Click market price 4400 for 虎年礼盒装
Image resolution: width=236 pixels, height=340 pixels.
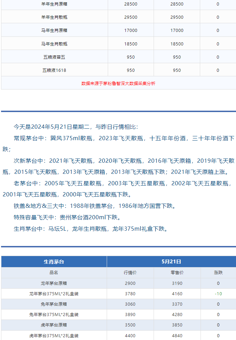pyautogui.click(x=130, y=336)
